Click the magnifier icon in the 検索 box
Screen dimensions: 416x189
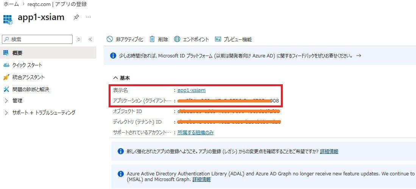coord(7,39)
